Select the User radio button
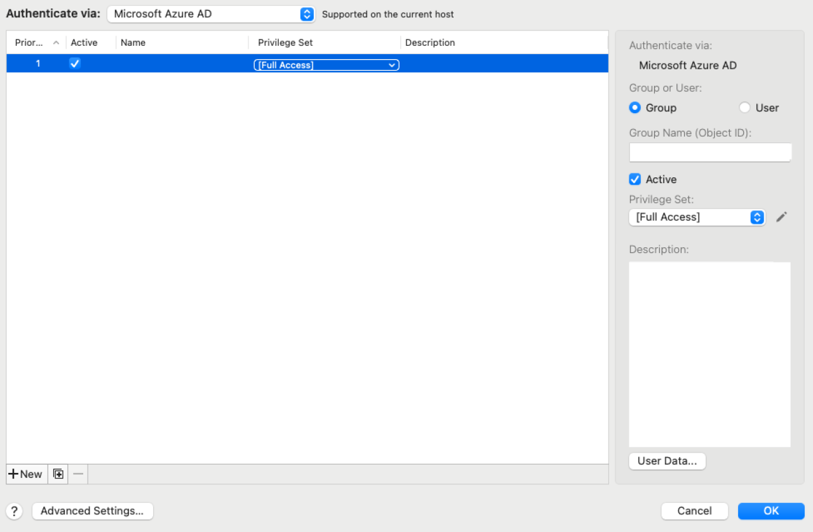 point(744,107)
